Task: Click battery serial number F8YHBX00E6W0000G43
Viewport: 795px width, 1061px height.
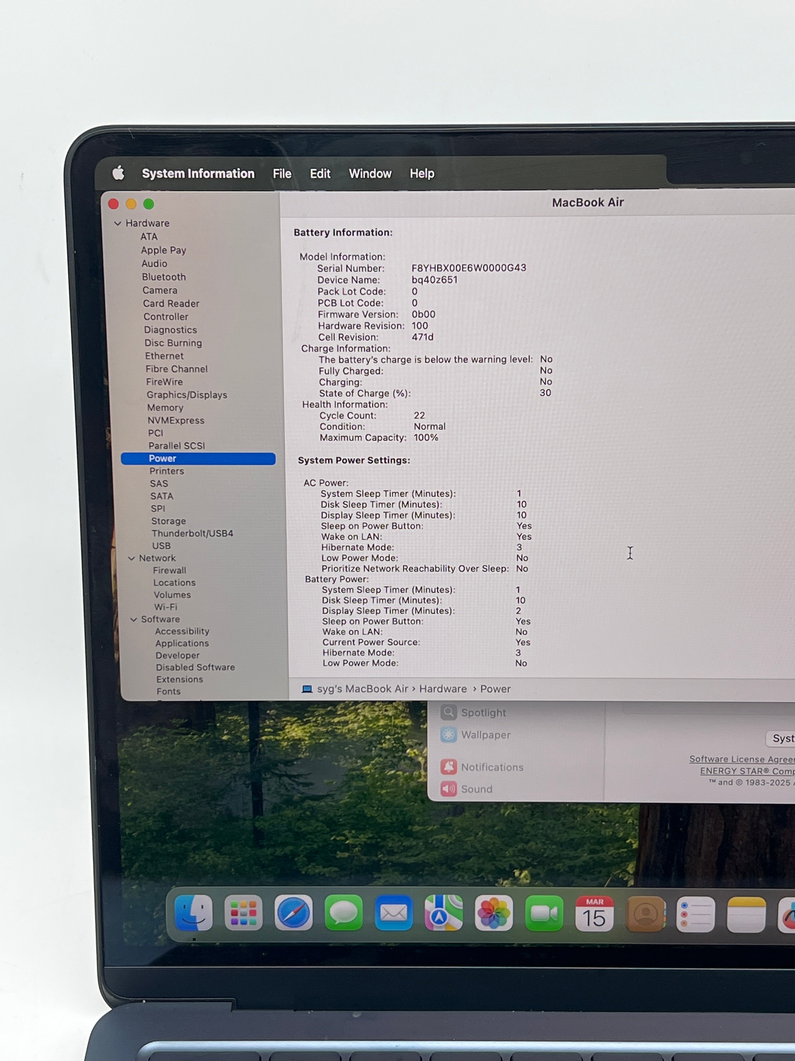Action: coord(469,268)
